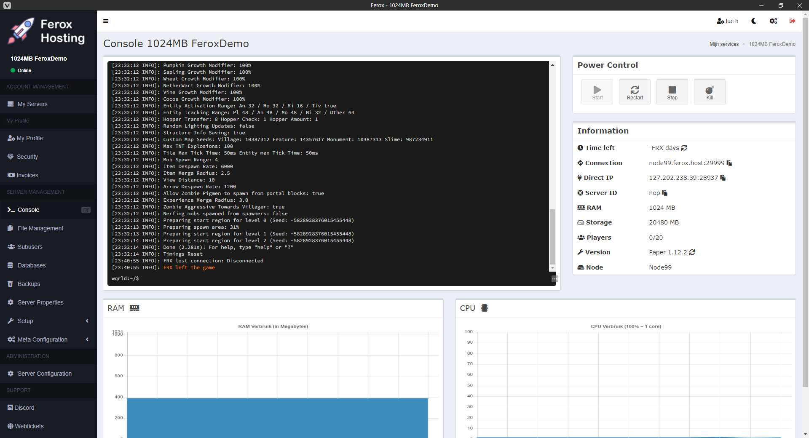Click the Time left clock icon
The width and height of the screenshot is (809, 438).
coord(580,148)
